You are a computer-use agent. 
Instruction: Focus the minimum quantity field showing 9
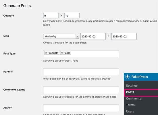point(51,16)
